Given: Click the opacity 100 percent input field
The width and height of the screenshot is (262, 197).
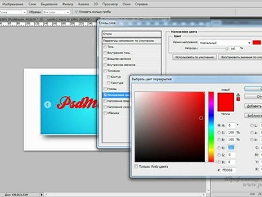Looking at the screenshot, I should [x=234, y=48].
